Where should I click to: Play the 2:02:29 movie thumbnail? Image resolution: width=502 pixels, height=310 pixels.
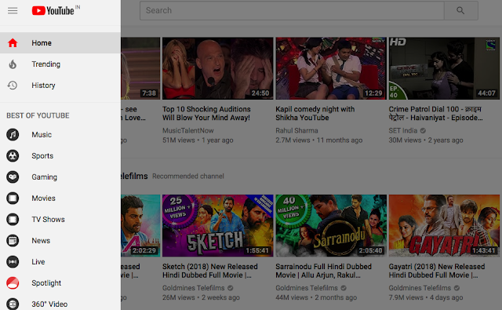(140, 225)
